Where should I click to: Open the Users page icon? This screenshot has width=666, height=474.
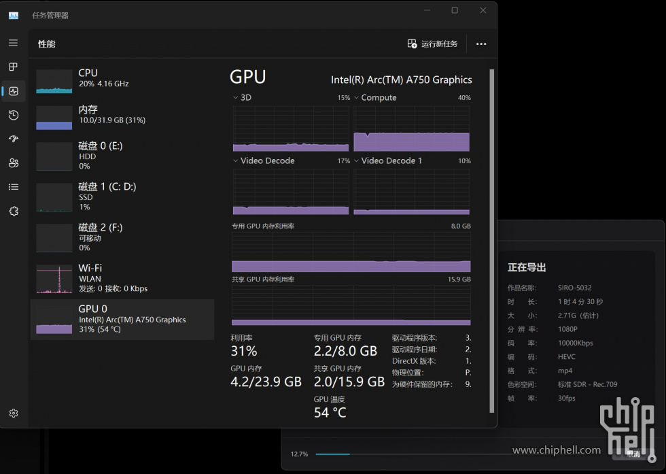coord(13,163)
